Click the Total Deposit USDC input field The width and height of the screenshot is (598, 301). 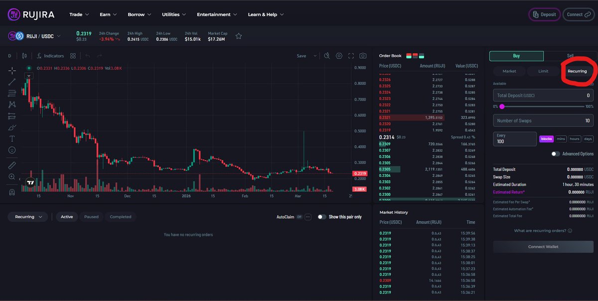(543, 95)
